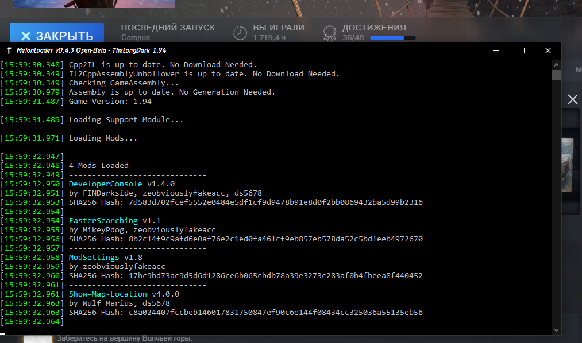Click the console scrollbar down arrow
This screenshot has height=343, width=582.
556,330
